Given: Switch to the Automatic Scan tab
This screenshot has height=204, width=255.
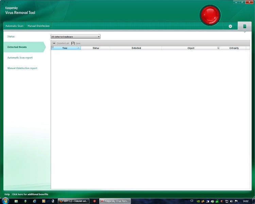Looking at the screenshot, I should [14, 26].
